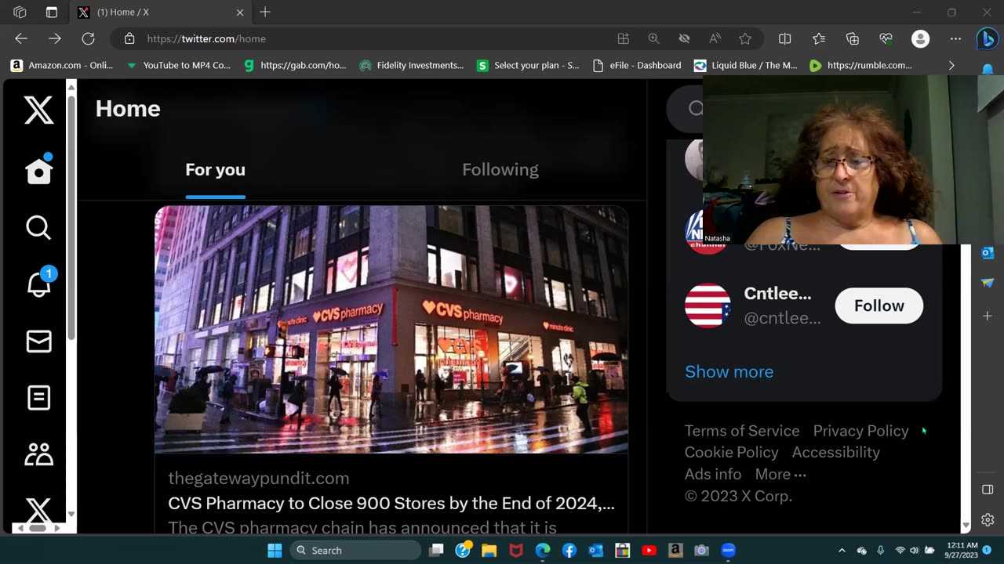Viewport: 1004px width, 564px height.
Task: Open Browser essentials heart icon
Action: click(886, 38)
